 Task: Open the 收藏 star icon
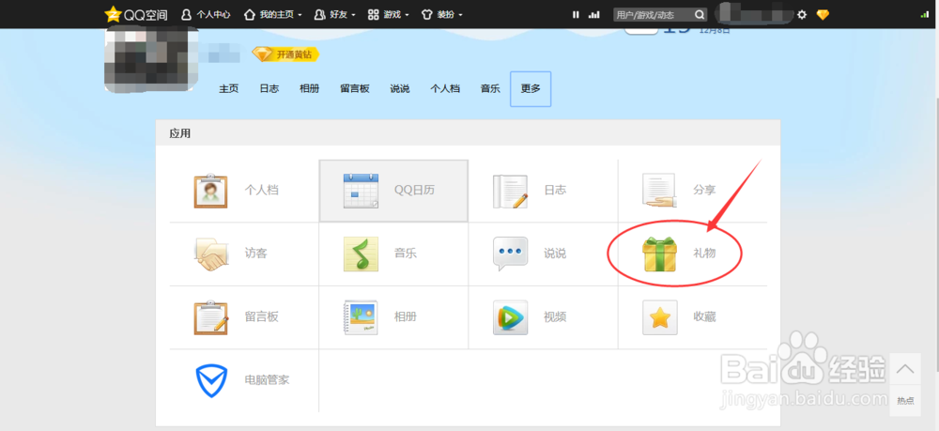coord(659,317)
